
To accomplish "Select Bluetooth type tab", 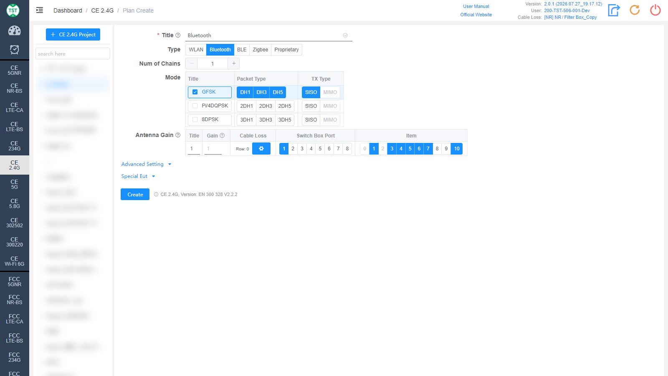I will click(220, 50).
